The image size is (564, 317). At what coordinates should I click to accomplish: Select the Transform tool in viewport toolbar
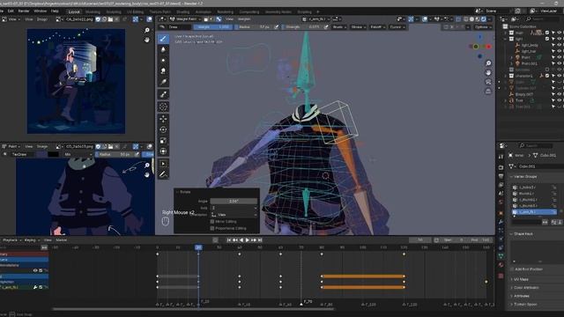(163, 151)
